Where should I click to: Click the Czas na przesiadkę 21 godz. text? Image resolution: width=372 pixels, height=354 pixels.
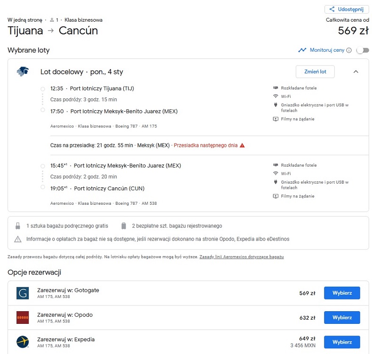pos(92,145)
